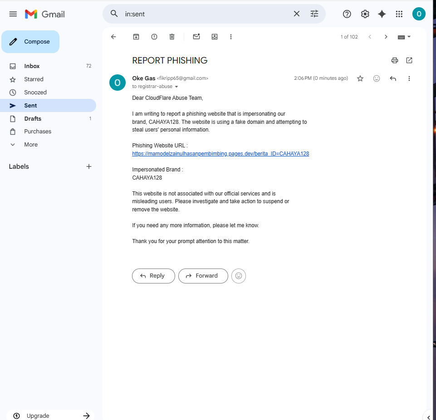Reply using the header arrow icon
Image resolution: width=436 pixels, height=420 pixels.
[392, 78]
